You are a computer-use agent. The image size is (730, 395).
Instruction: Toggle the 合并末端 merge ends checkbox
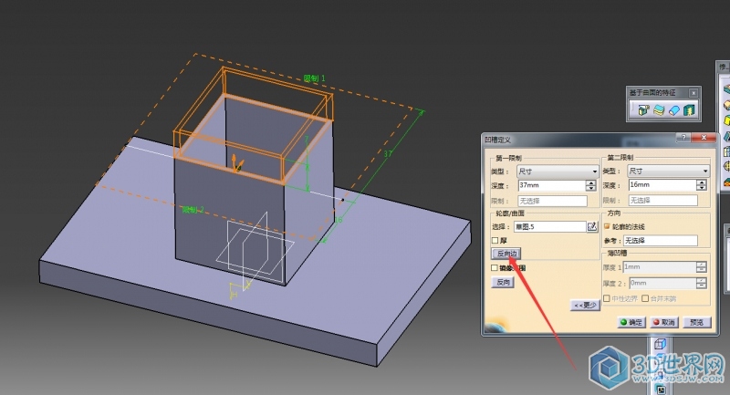(645, 298)
